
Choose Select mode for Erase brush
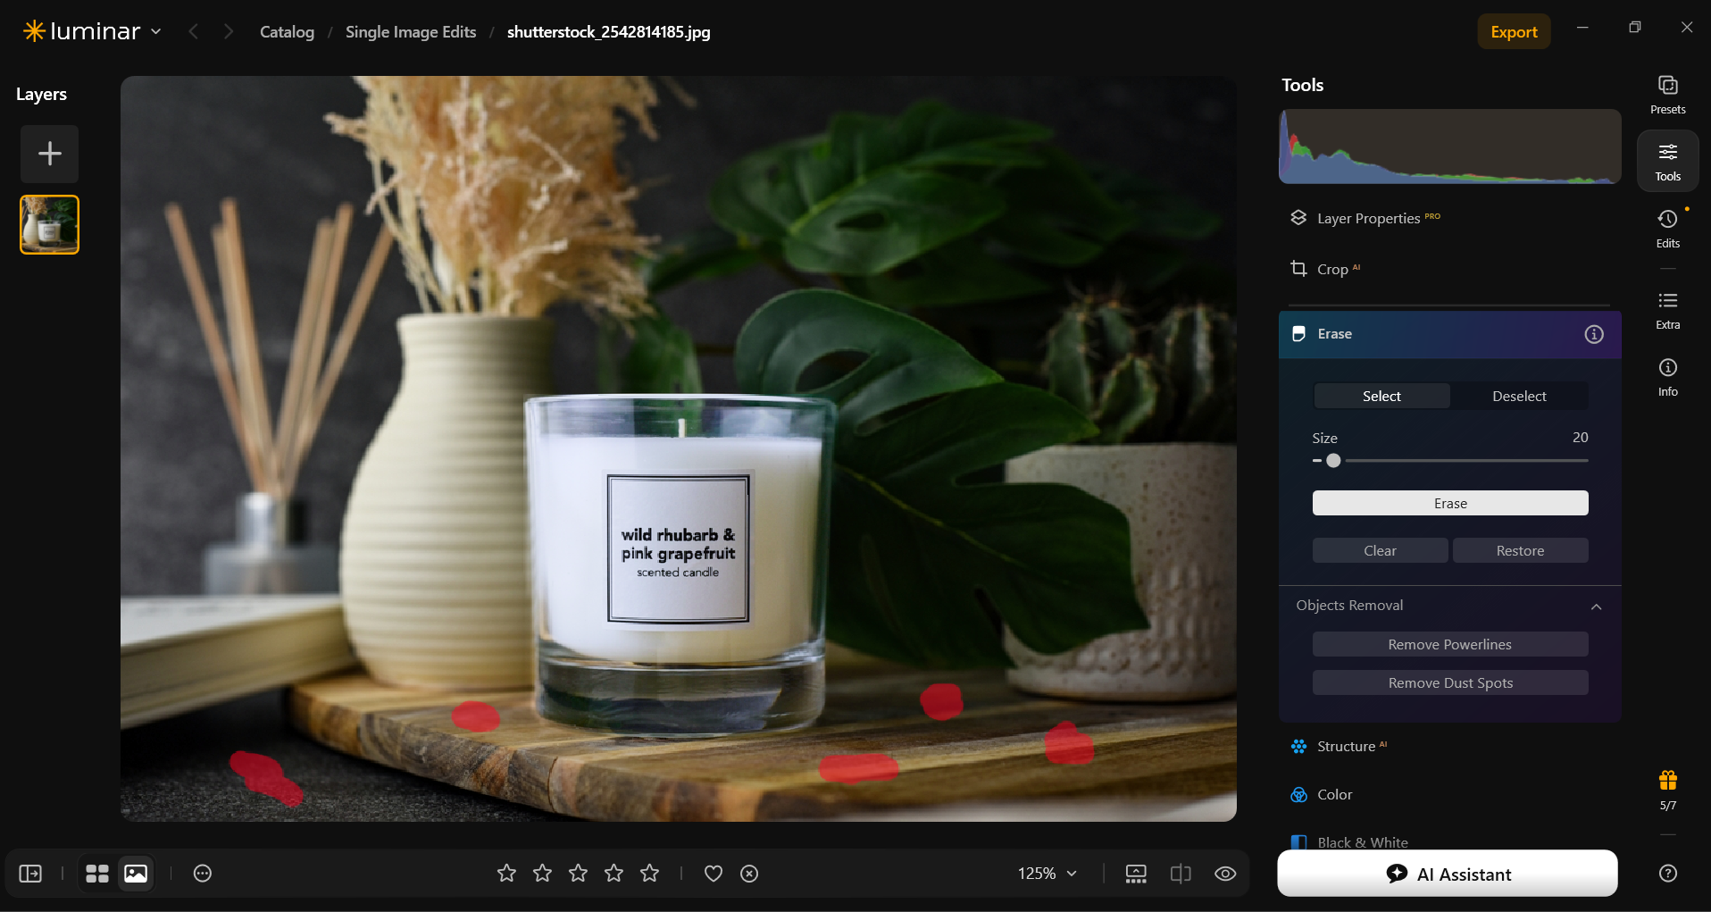pyautogui.click(x=1381, y=396)
